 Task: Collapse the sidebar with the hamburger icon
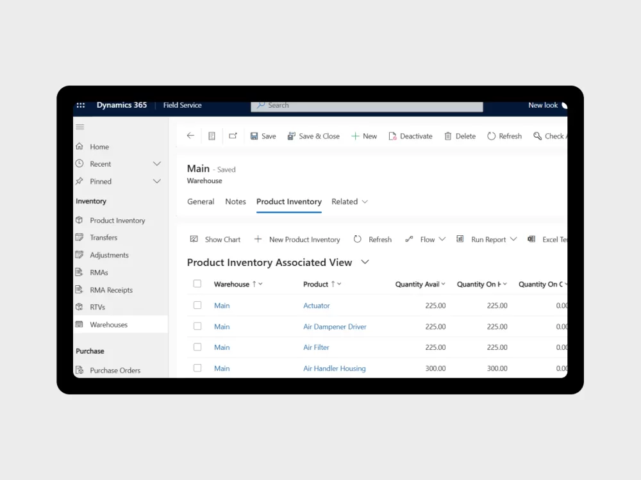click(x=80, y=127)
